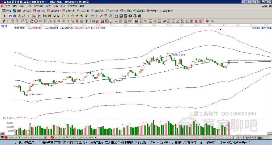Open the 六角形 tool

[x=152, y=11]
